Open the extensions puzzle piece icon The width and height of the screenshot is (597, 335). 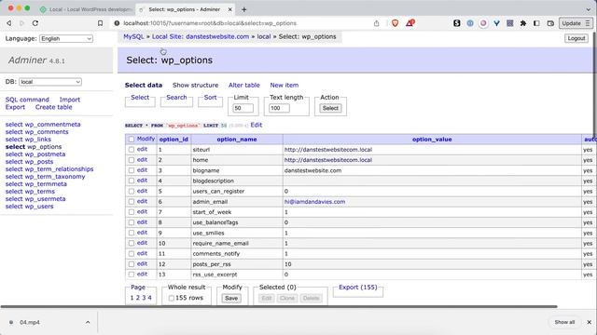pyautogui.click(x=523, y=23)
